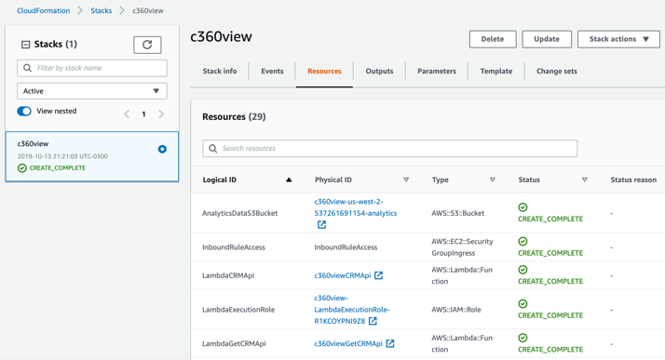Image resolution: width=665 pixels, height=360 pixels.
Task: Go to Stacks breadcrumb link
Action: [x=101, y=10]
